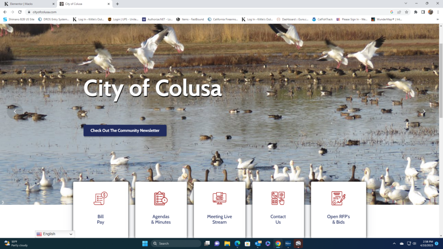443x249 pixels.
Task: Open the English language dropdown
Action: [55, 234]
